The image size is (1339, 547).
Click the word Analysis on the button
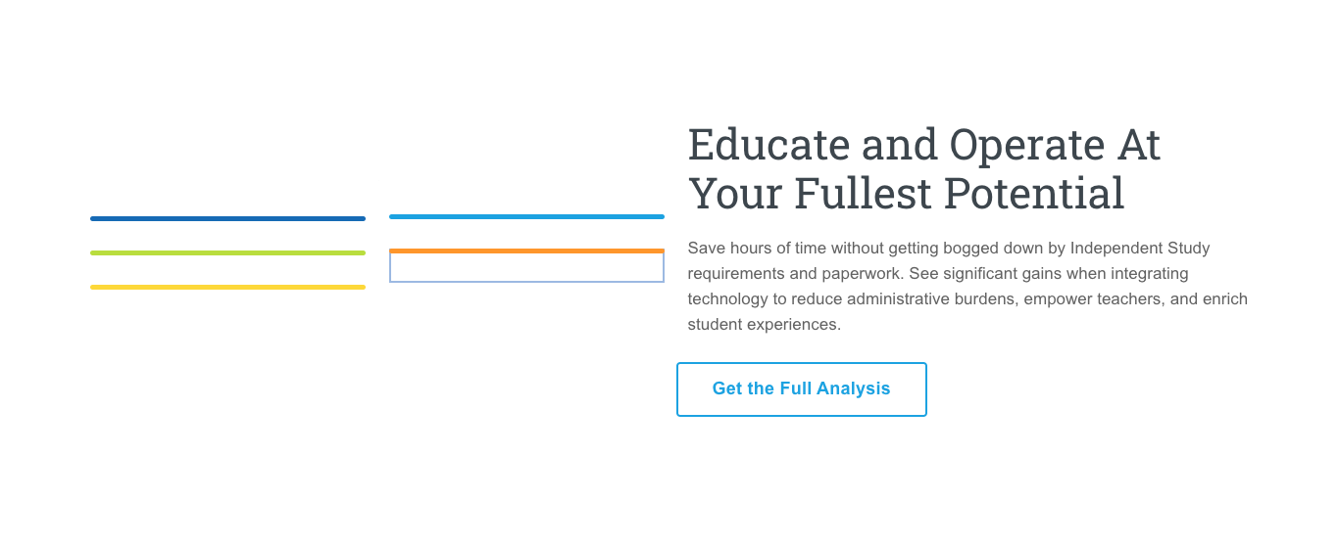point(854,388)
